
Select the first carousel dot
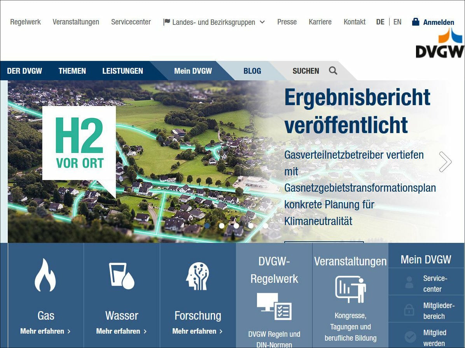207,225
